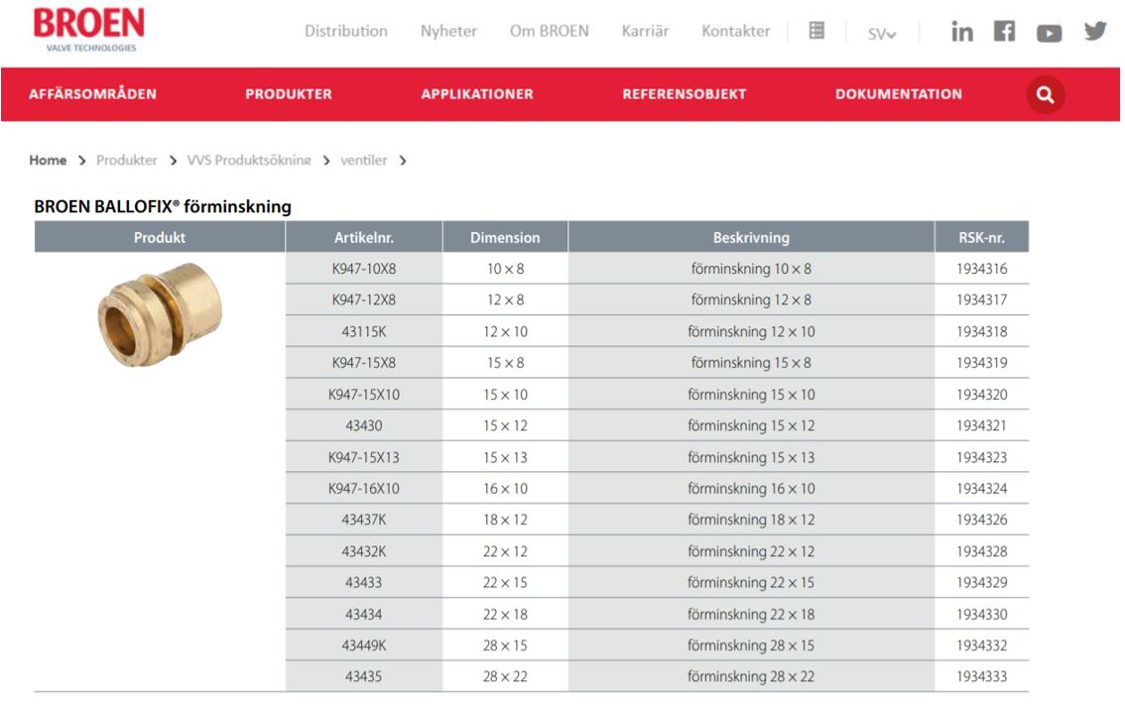Select article number K947-10X8
Image resolution: width=1125 pixels, height=707 pixels.
point(364,269)
